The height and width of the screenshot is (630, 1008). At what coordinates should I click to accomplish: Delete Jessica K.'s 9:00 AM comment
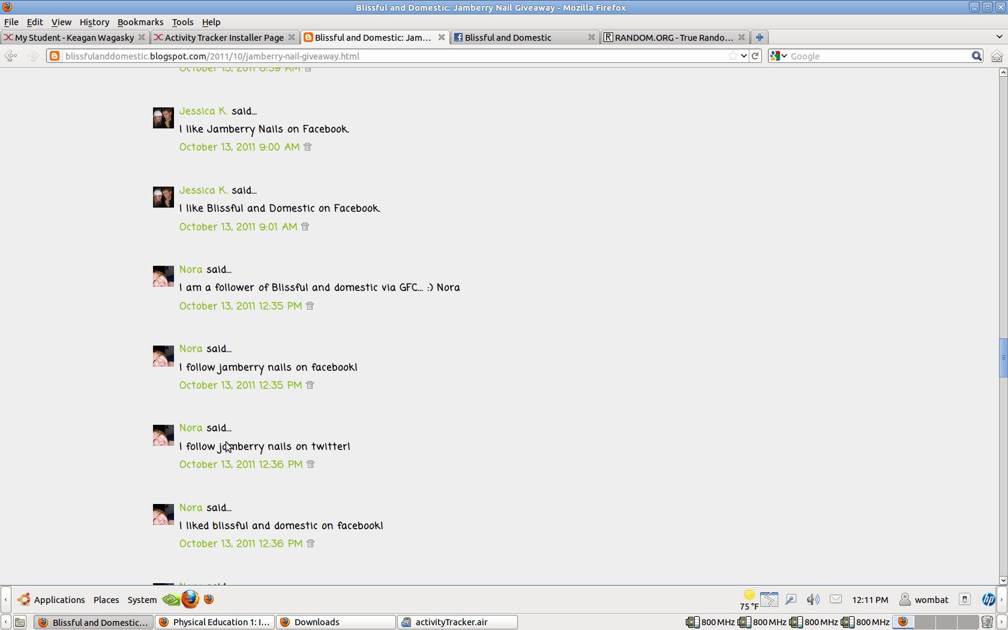pos(308,147)
